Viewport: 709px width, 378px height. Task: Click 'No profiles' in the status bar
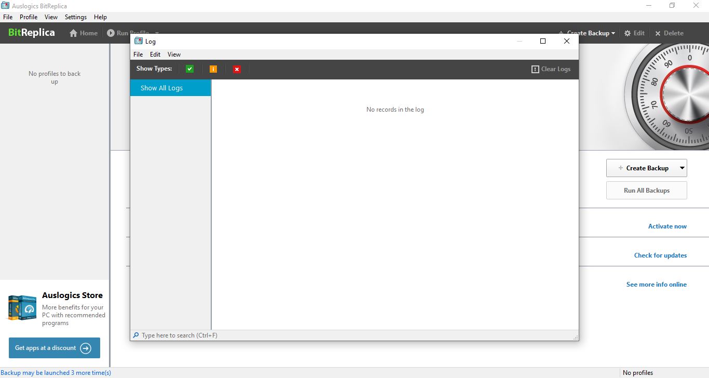(x=638, y=373)
